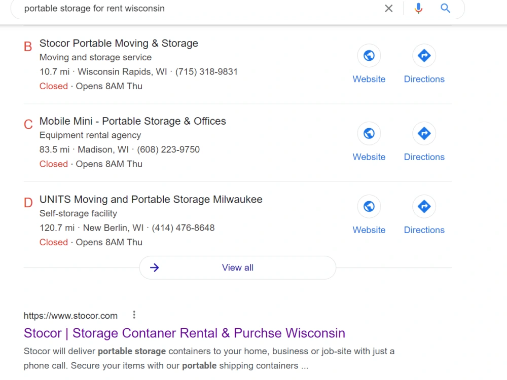Get directions to Mobile Mini Madison
The height and width of the screenshot is (380, 507).
[424, 133]
